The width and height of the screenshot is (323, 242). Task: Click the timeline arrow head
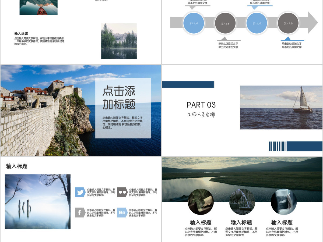click(313, 23)
